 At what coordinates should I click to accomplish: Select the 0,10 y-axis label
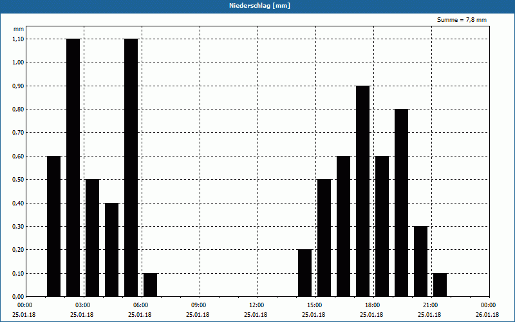tap(19, 274)
